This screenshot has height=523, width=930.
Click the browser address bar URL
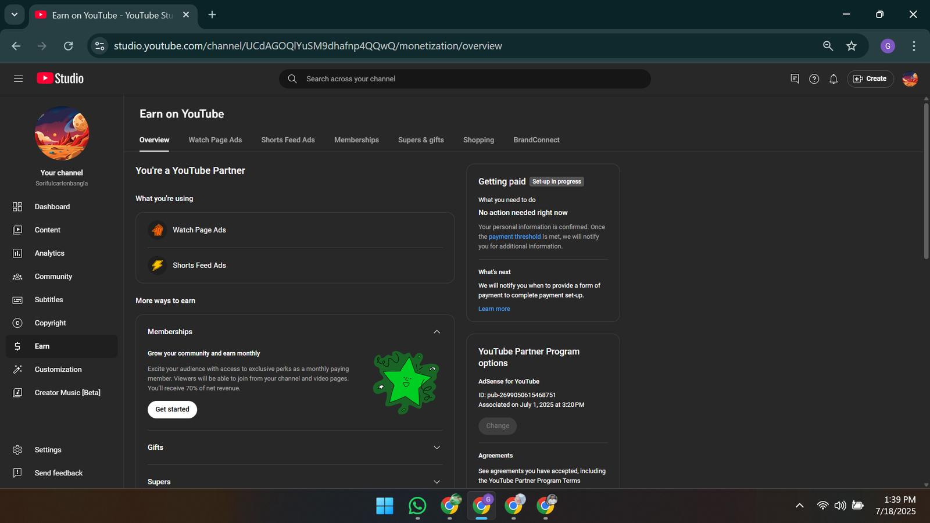[308, 46]
